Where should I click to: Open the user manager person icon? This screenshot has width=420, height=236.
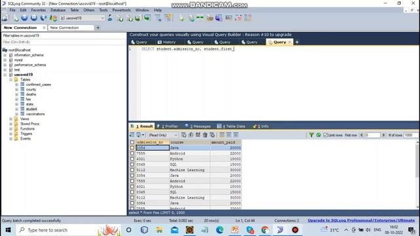[110, 18]
